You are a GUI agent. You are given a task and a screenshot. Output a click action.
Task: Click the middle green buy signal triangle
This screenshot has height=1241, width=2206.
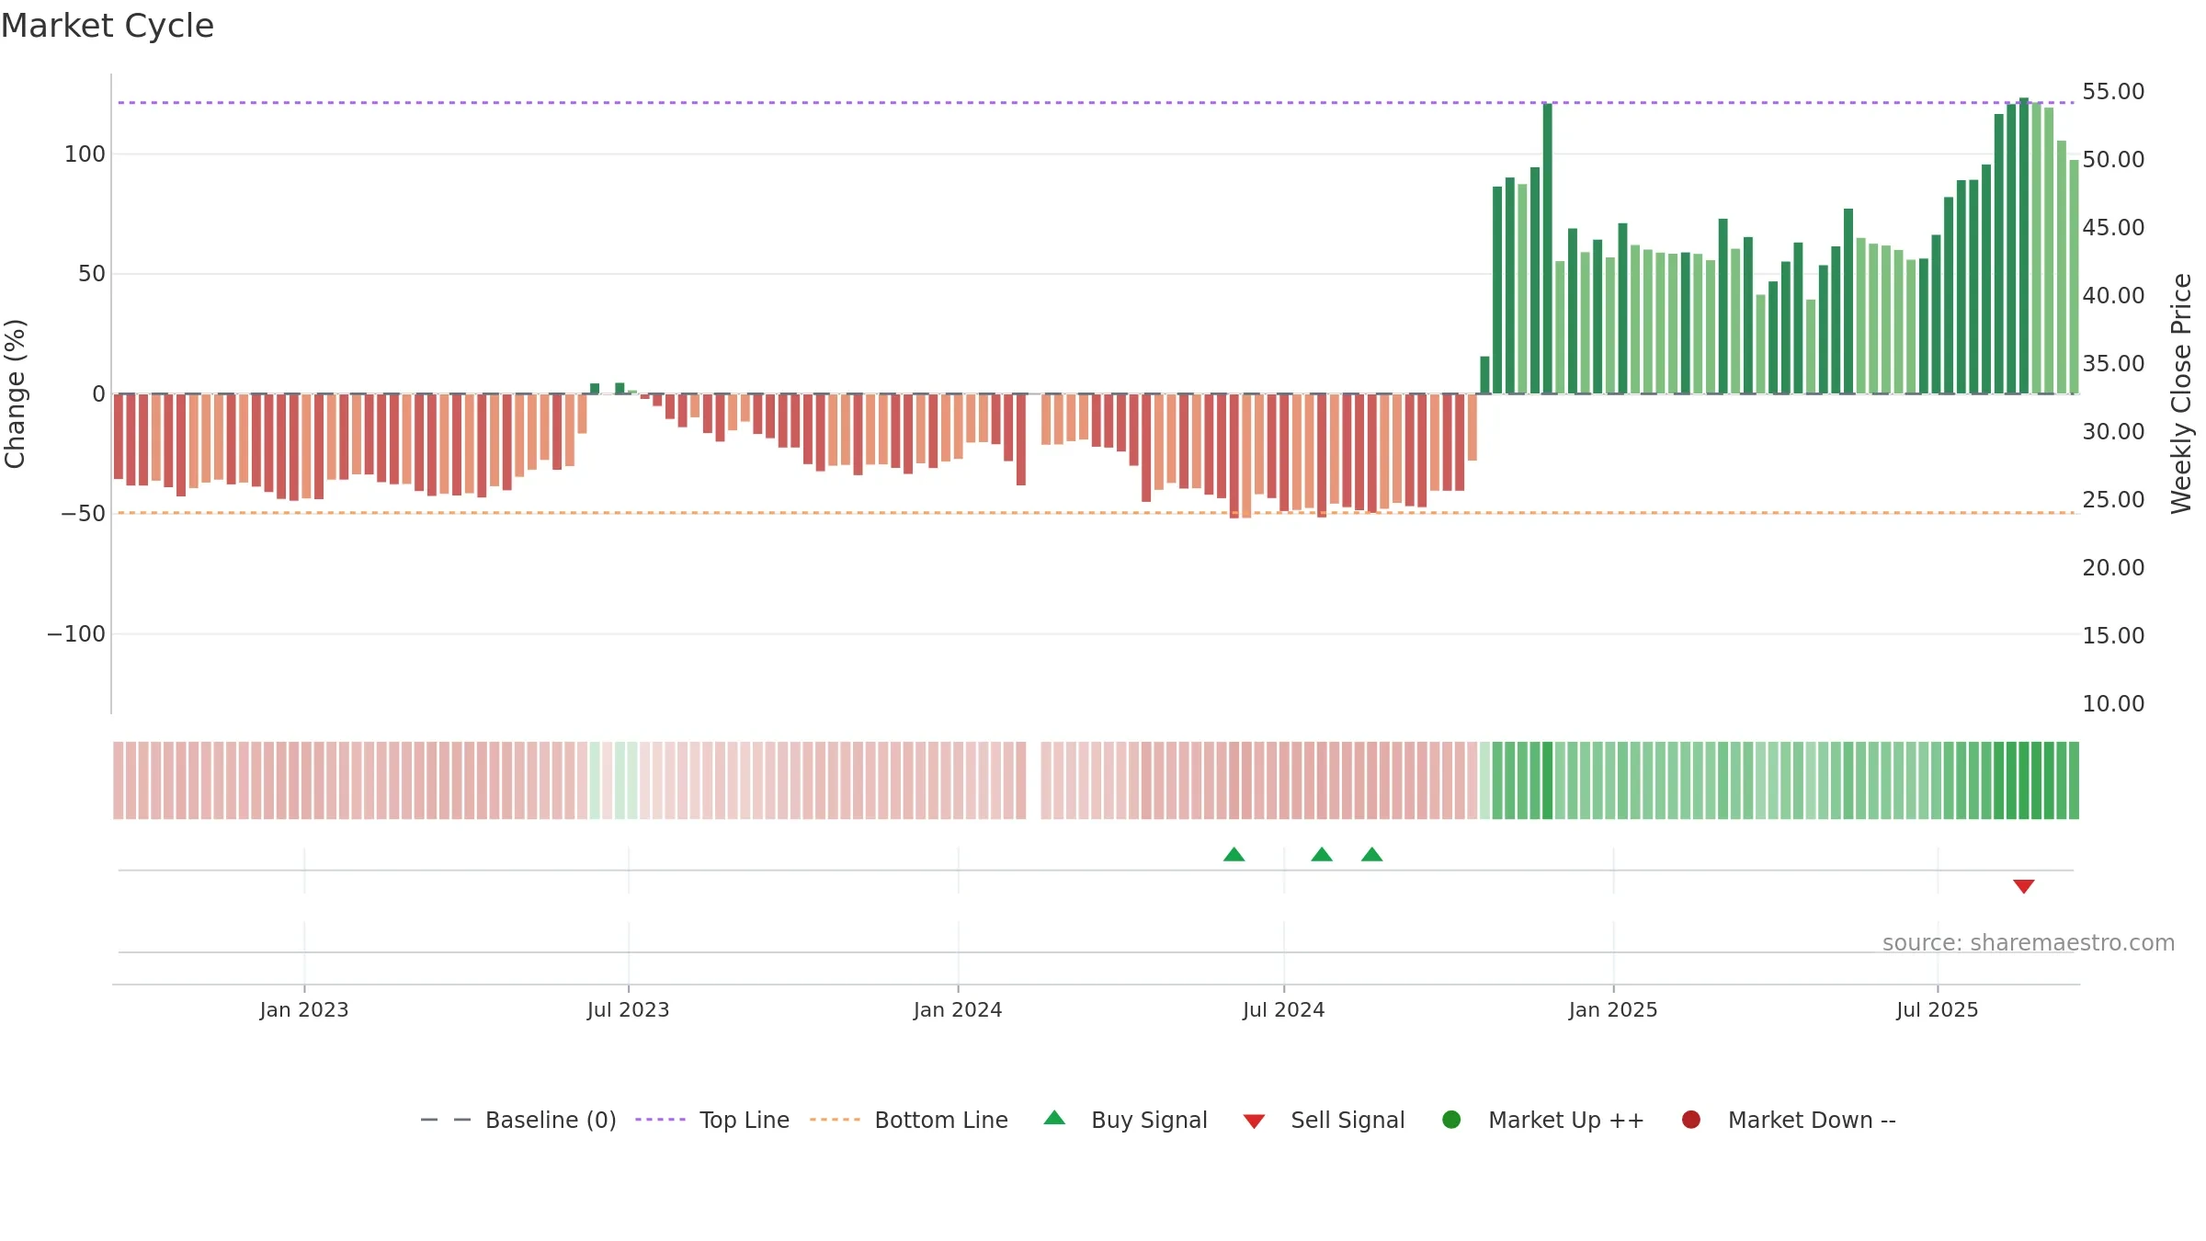tap(1322, 855)
